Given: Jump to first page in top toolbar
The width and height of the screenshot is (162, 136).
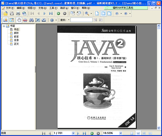Looking at the screenshot, I should 32,13.
